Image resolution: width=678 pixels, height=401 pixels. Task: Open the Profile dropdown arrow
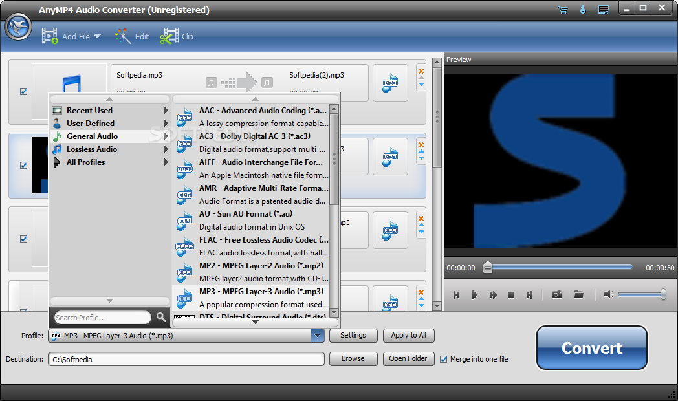pos(318,336)
